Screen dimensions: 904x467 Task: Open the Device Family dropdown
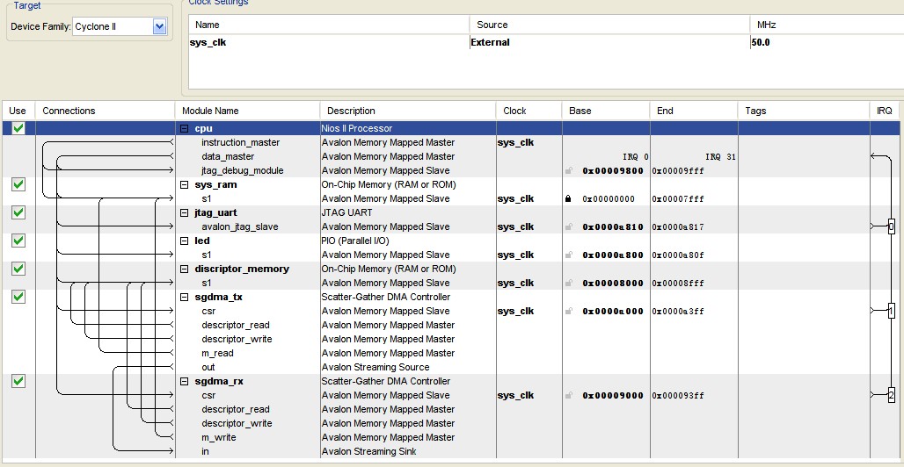click(x=160, y=26)
